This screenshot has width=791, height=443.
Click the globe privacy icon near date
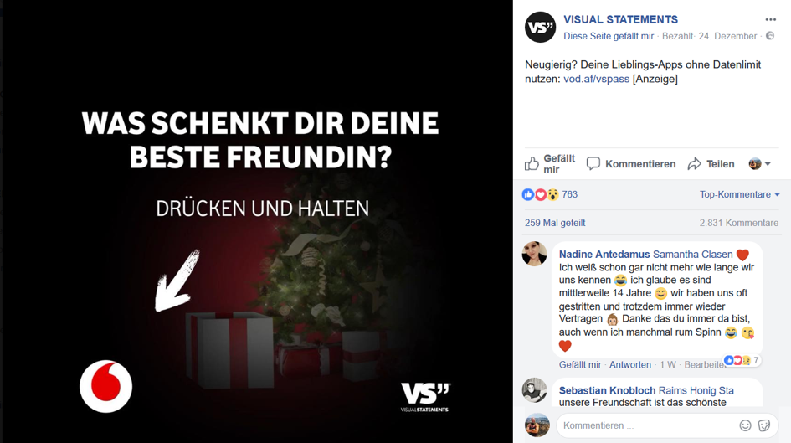(x=770, y=36)
